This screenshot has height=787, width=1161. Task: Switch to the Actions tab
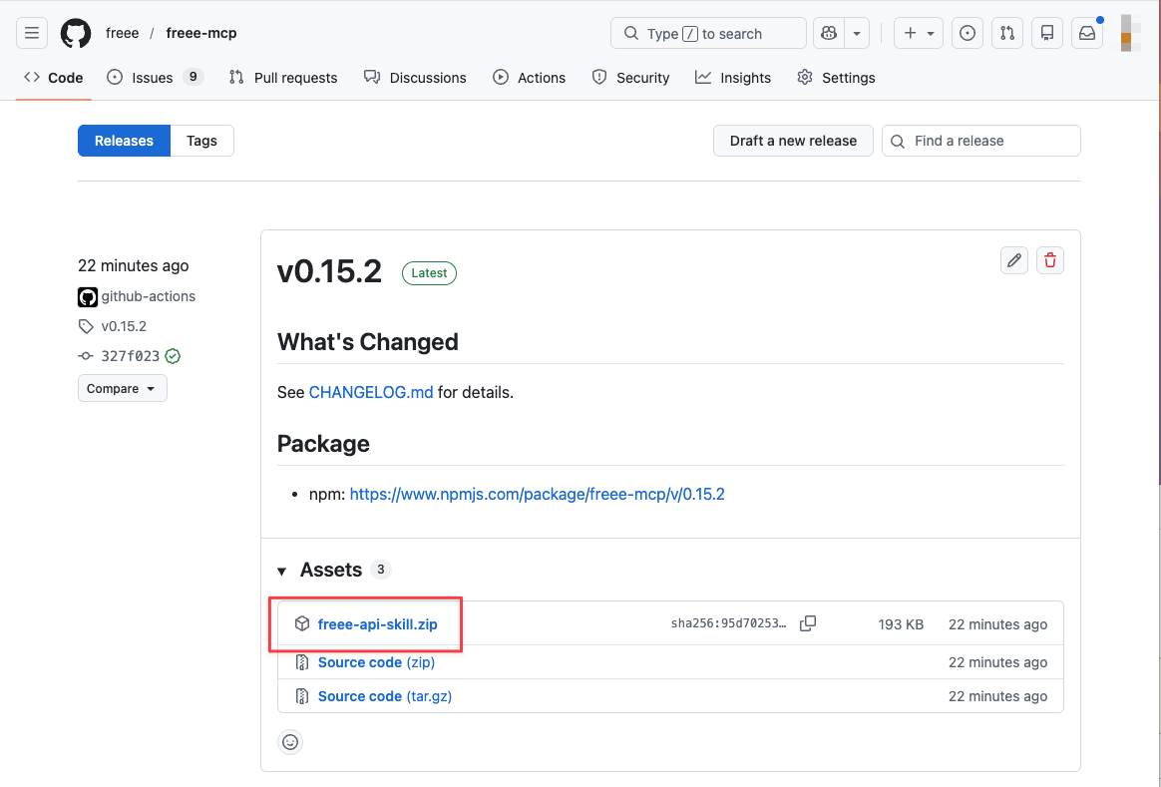(x=530, y=78)
